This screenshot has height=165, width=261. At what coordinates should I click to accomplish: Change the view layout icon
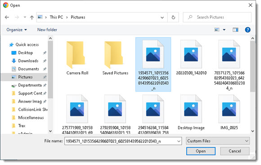(217, 30)
